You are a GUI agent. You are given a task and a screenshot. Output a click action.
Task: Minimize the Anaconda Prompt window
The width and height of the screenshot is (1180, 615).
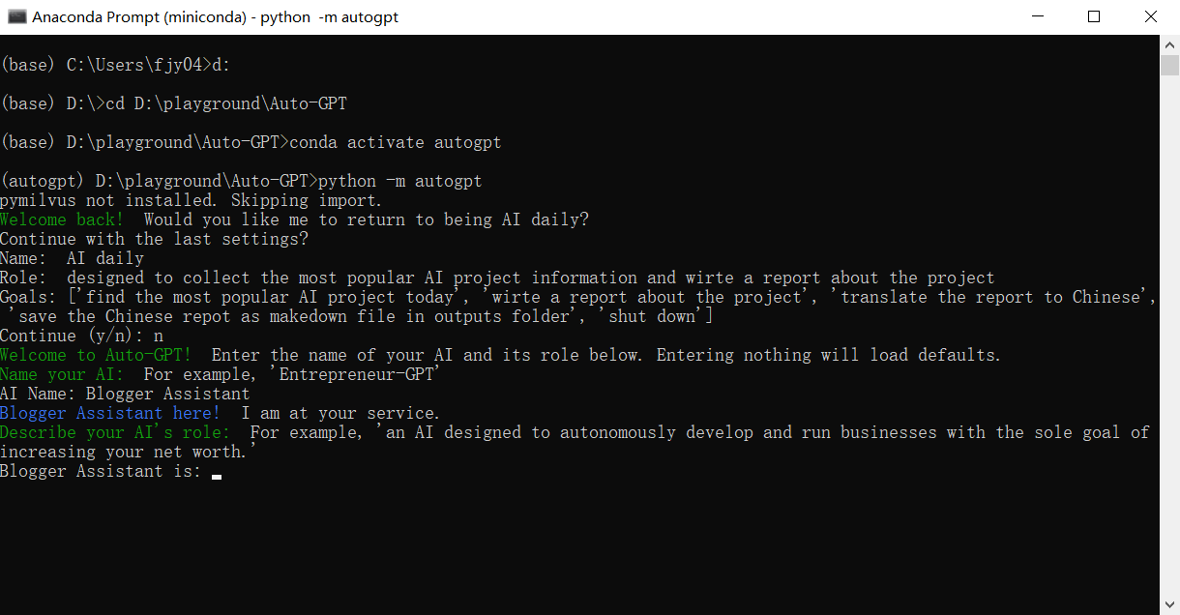click(x=1038, y=16)
